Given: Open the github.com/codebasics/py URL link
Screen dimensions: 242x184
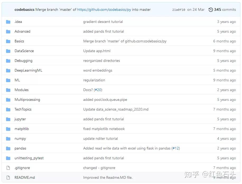Looking at the screenshot, I should coord(104,10).
